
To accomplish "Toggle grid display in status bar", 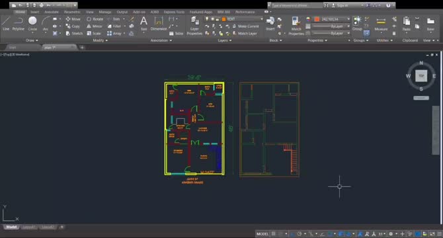I will coord(274,234).
